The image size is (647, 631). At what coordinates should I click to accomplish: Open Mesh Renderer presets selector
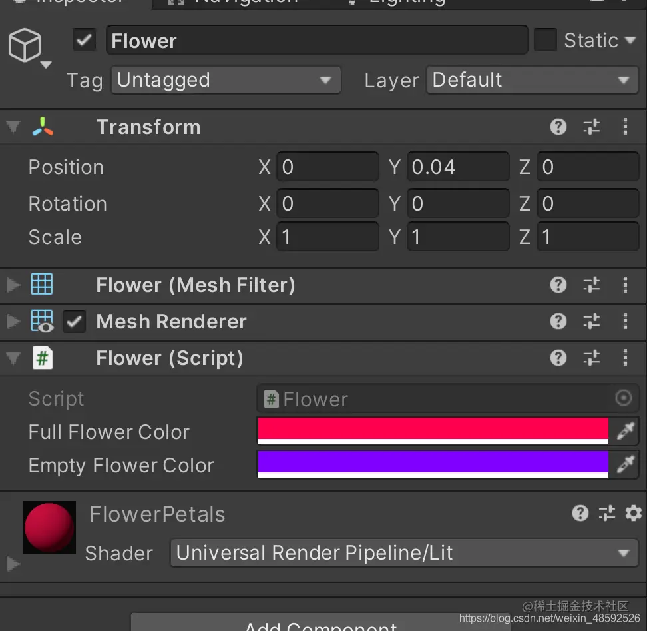[x=592, y=321]
